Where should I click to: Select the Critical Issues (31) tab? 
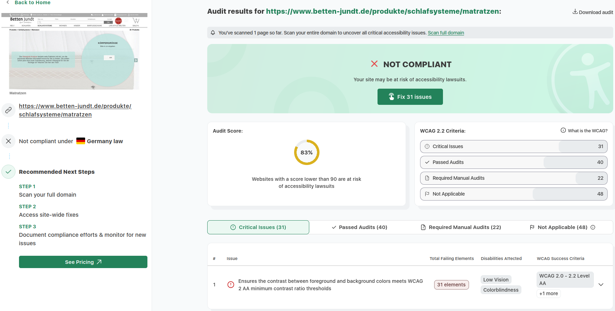[258, 227]
